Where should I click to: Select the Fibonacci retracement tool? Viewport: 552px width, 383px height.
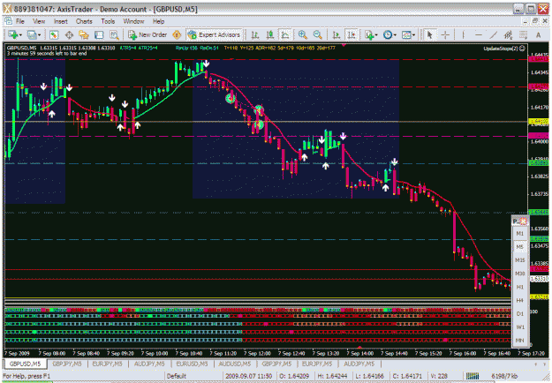[523, 34]
